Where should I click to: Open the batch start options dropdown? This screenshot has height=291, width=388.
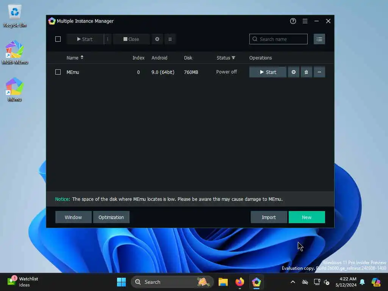tap(108, 39)
